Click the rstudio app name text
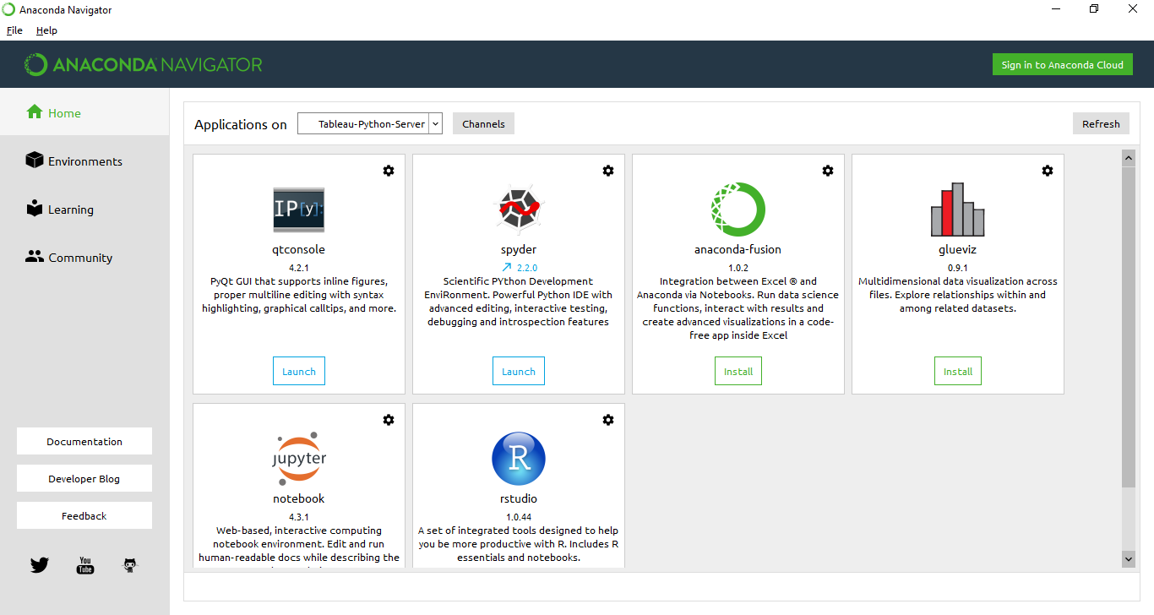This screenshot has width=1154, height=615. tap(519, 498)
